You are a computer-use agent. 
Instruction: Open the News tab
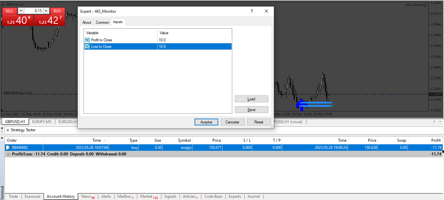point(88,196)
